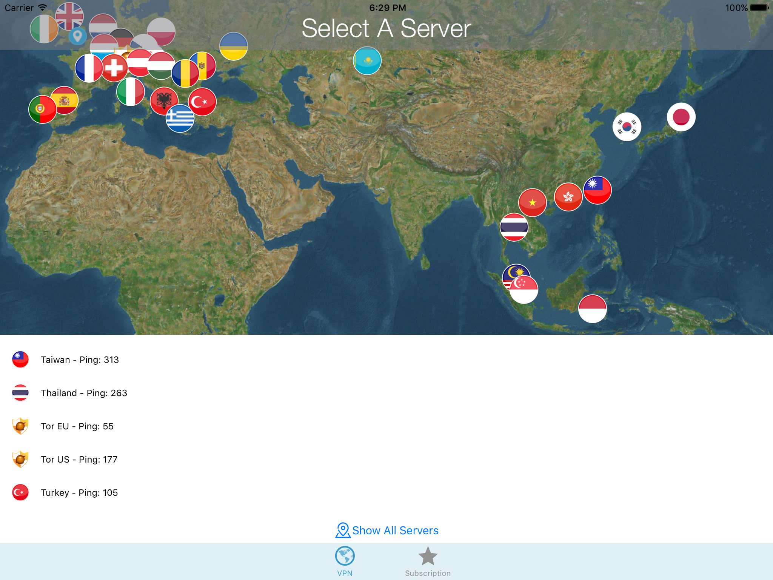Choose the Switzerland flag pin
Image resolution: width=773 pixels, height=580 pixels.
click(114, 68)
